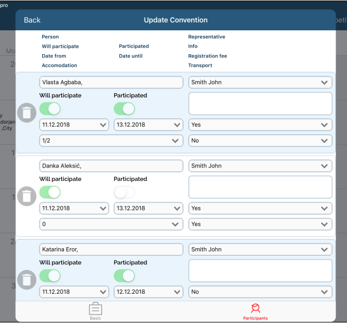The width and height of the screenshot is (347, 323).
Task: Expand accommodation dropdown showing 1/2
Action: pos(111,141)
